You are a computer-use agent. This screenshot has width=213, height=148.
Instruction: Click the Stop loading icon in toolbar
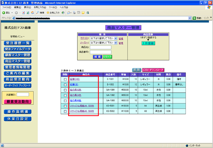click(23, 13)
